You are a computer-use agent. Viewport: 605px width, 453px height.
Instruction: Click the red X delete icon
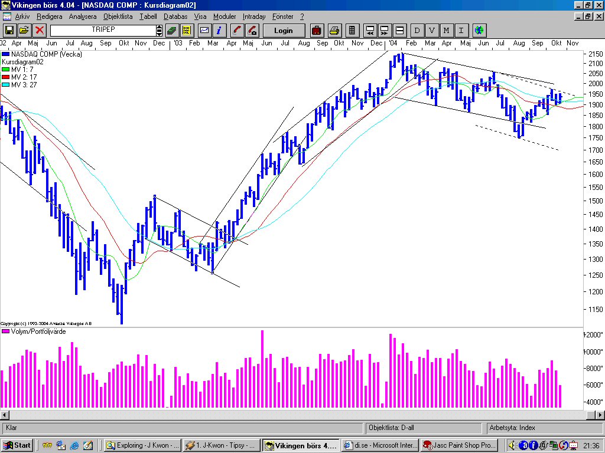(x=40, y=30)
